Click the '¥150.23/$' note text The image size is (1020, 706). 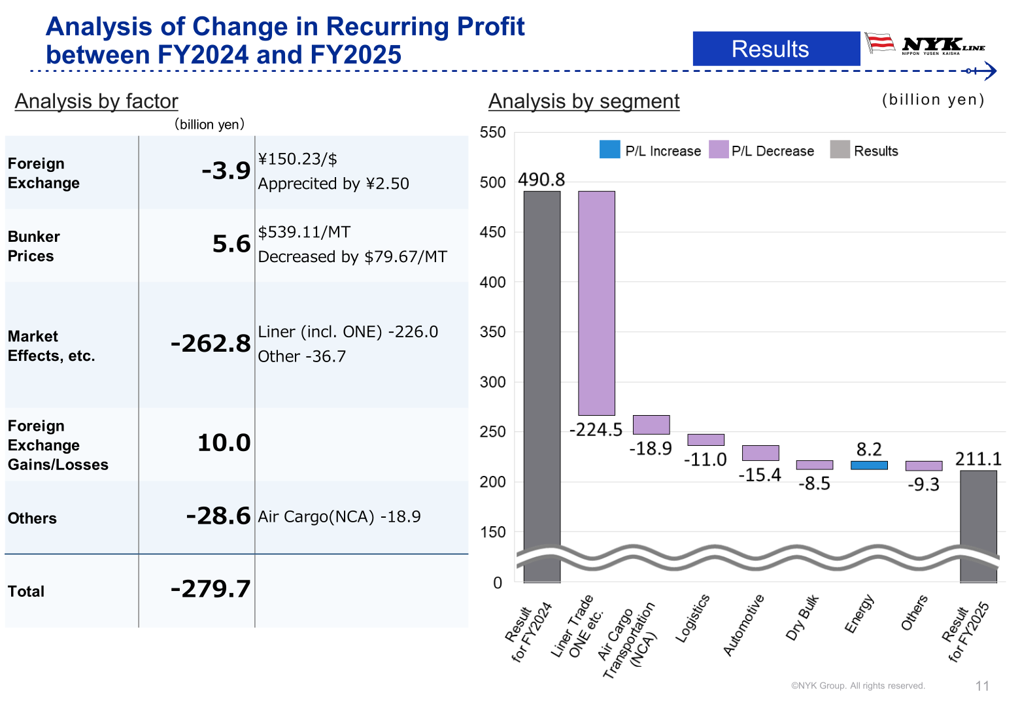click(297, 159)
